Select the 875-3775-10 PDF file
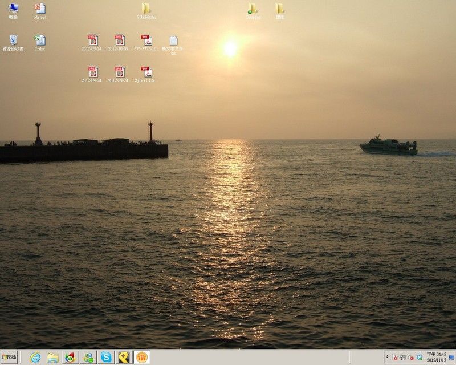Screen dimensions: 456x365 pos(146,42)
